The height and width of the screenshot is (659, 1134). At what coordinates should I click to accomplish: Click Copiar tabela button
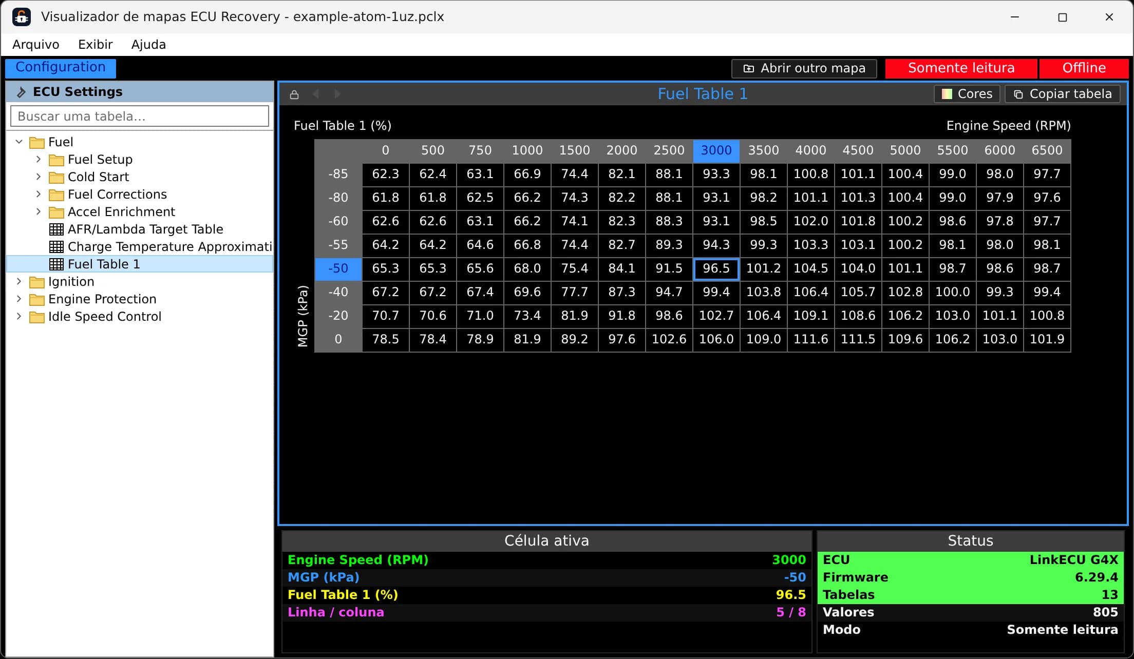(x=1063, y=94)
